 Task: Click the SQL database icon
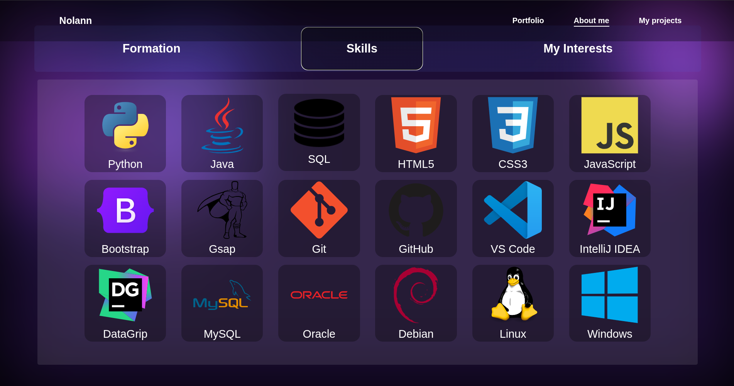tap(319, 123)
